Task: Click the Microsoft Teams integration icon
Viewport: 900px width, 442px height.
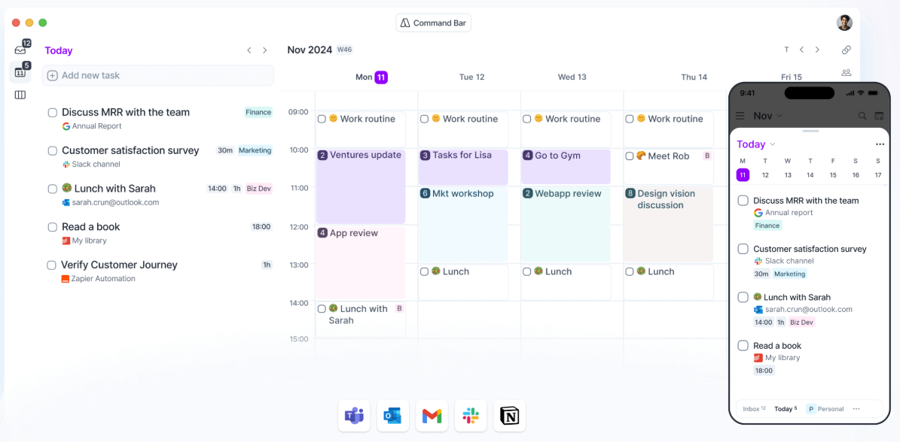Action: 354,416
